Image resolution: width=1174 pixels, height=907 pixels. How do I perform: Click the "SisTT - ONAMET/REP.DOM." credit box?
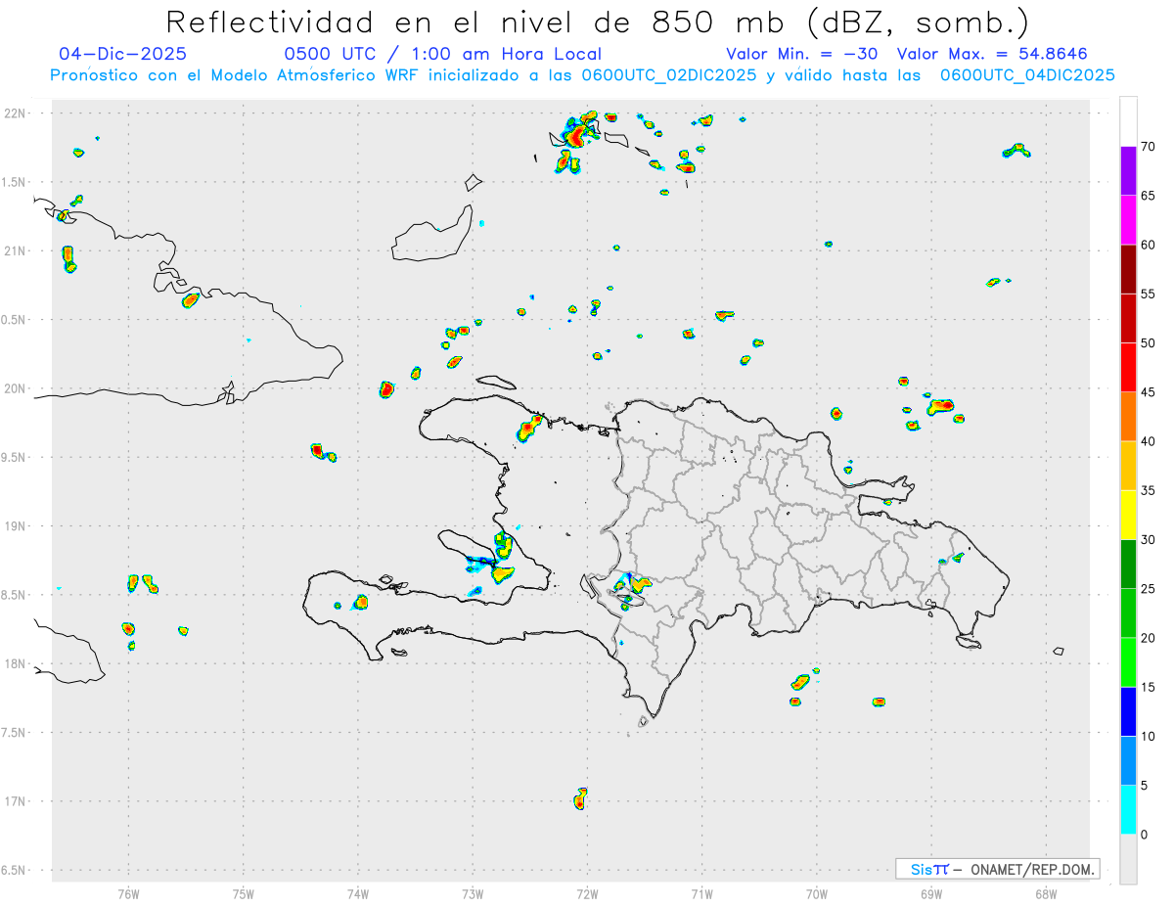click(998, 869)
